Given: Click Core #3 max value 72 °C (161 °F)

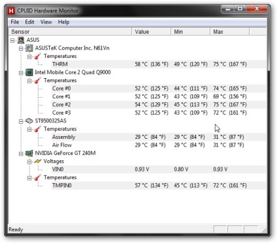Looking at the screenshot, I should pyautogui.click(x=230, y=113).
